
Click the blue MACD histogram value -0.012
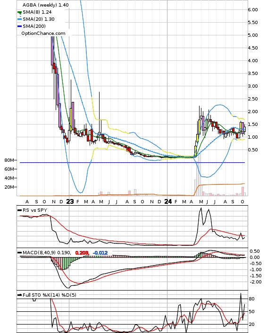point(100,253)
